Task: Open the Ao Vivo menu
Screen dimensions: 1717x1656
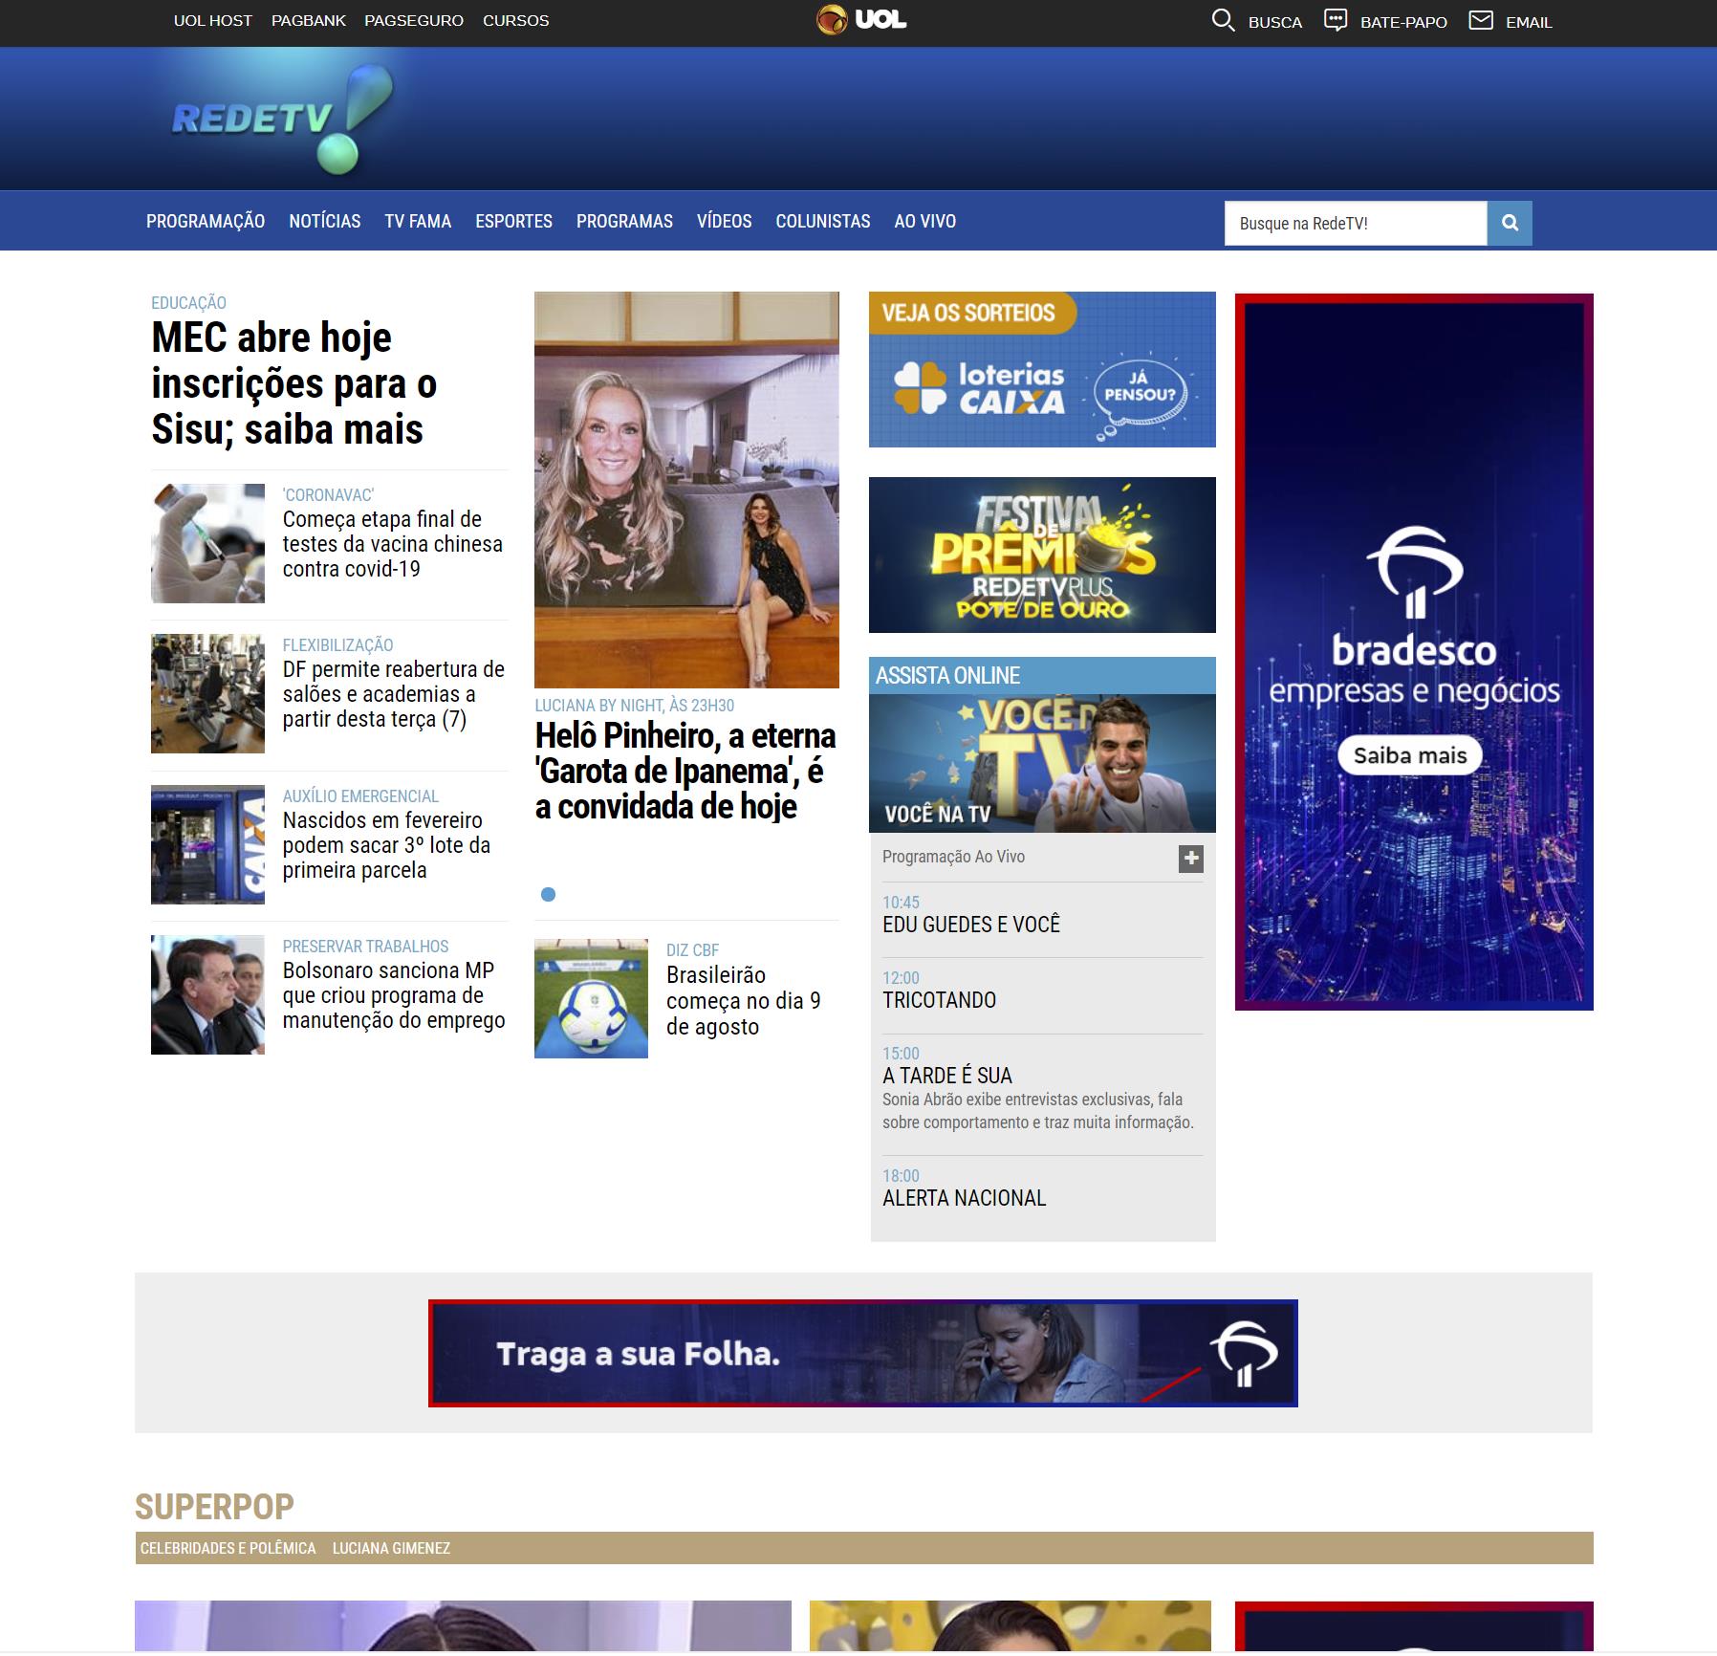Action: pos(924,221)
